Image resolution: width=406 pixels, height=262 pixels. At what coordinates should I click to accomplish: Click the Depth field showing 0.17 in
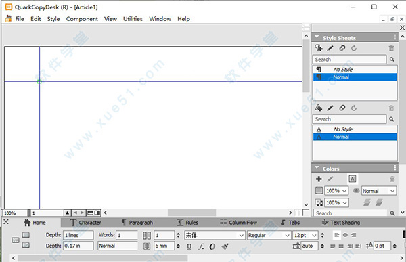pos(78,246)
